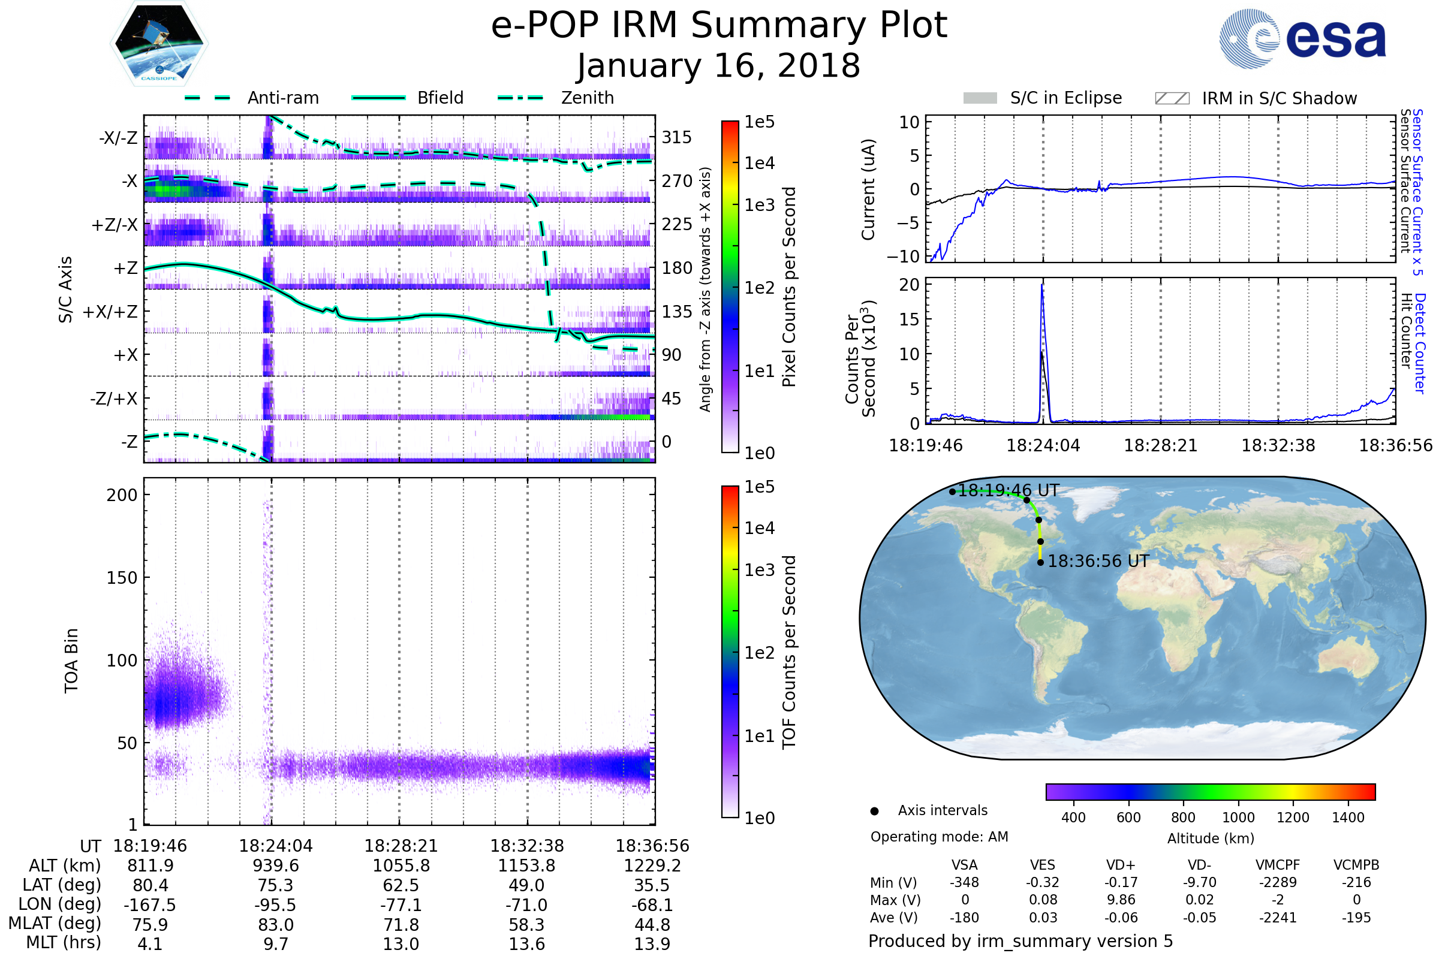Click the TOF Counts per Second colorbar
This screenshot has width=1439, height=959.
tap(730, 652)
